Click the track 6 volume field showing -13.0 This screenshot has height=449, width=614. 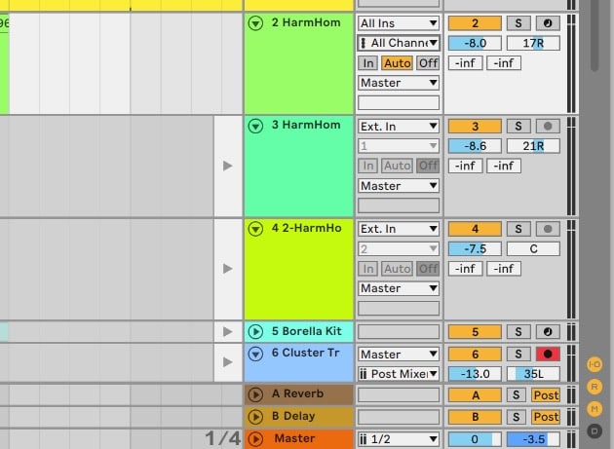(474, 374)
